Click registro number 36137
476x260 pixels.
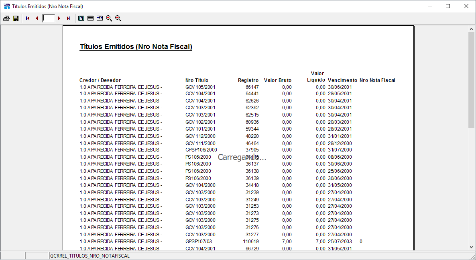click(x=252, y=164)
